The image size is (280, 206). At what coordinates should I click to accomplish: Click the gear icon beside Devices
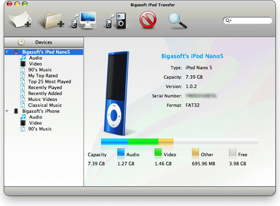[21, 42]
